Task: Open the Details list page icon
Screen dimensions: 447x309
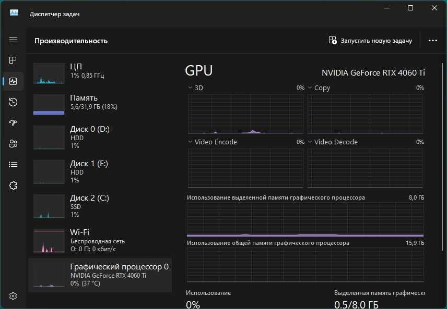Action: (13, 165)
